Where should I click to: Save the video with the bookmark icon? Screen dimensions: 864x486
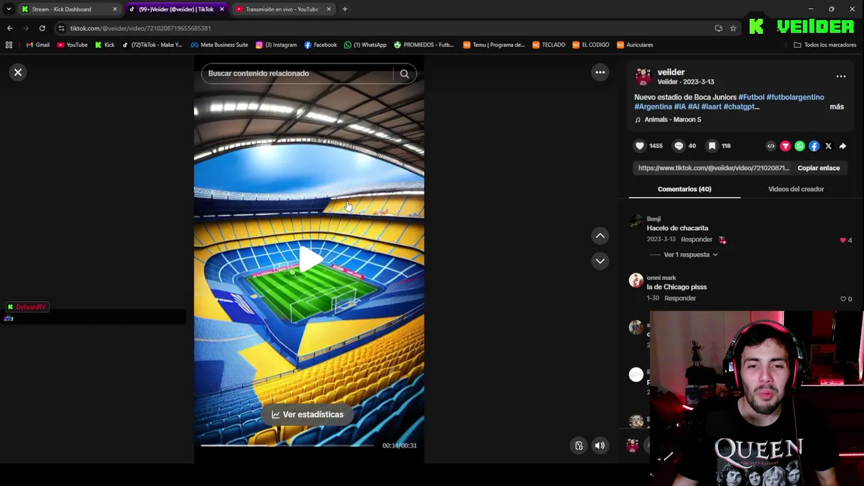click(x=711, y=146)
